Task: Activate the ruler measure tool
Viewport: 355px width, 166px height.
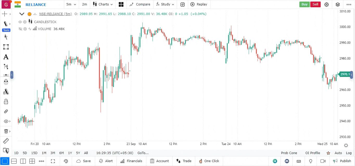Action: point(6,141)
